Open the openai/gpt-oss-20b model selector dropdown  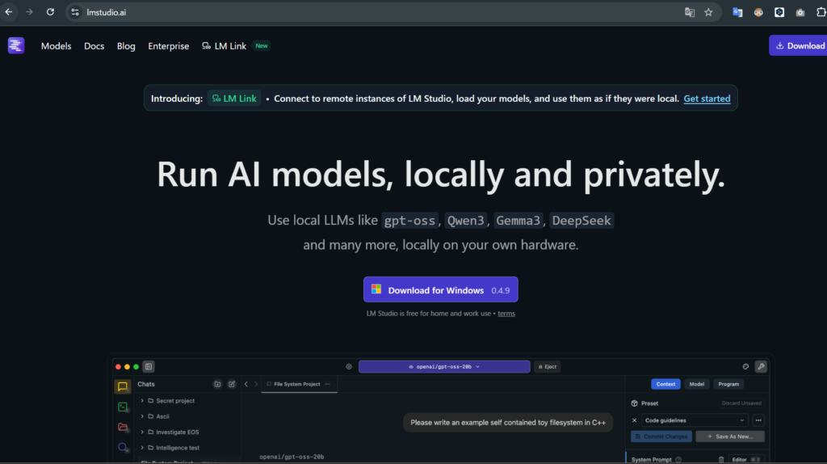[443, 366]
